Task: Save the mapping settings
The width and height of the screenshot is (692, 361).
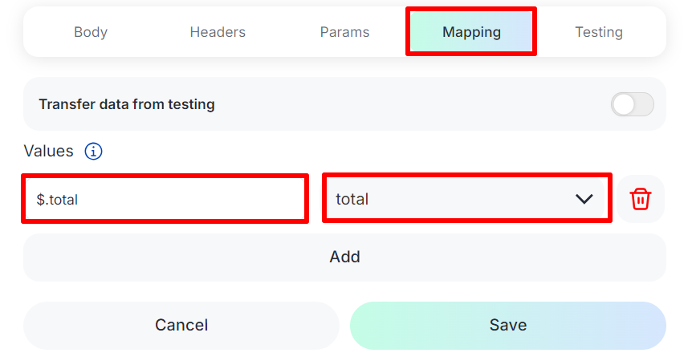Action: coord(507,325)
